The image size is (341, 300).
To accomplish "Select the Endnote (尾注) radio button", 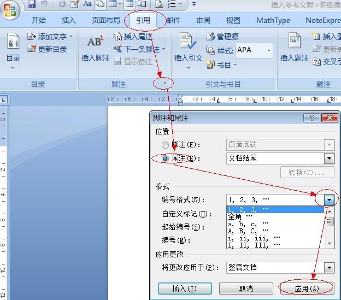I will [165, 158].
